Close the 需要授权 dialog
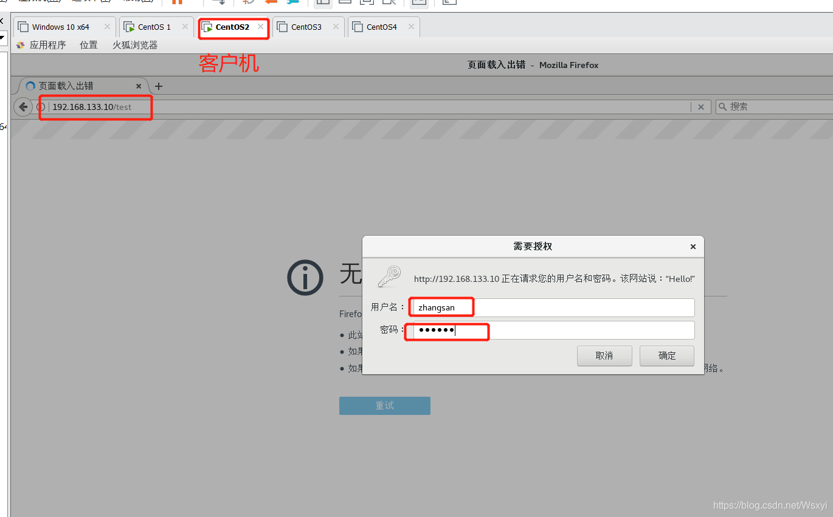 (x=693, y=247)
